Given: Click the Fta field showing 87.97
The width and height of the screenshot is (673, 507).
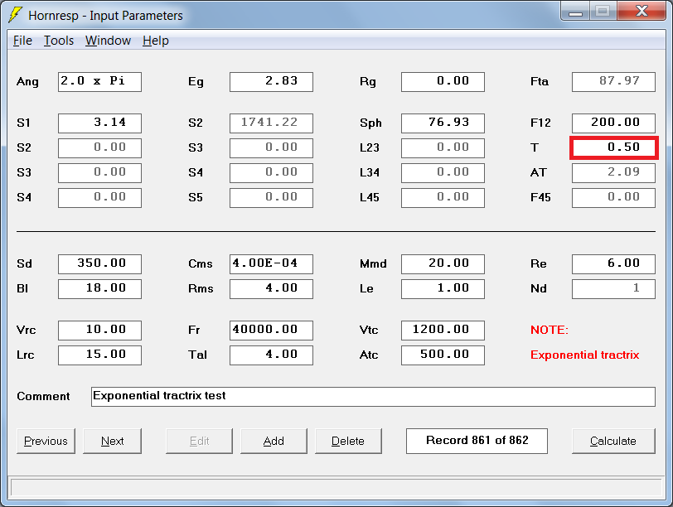Looking at the screenshot, I should (x=614, y=81).
